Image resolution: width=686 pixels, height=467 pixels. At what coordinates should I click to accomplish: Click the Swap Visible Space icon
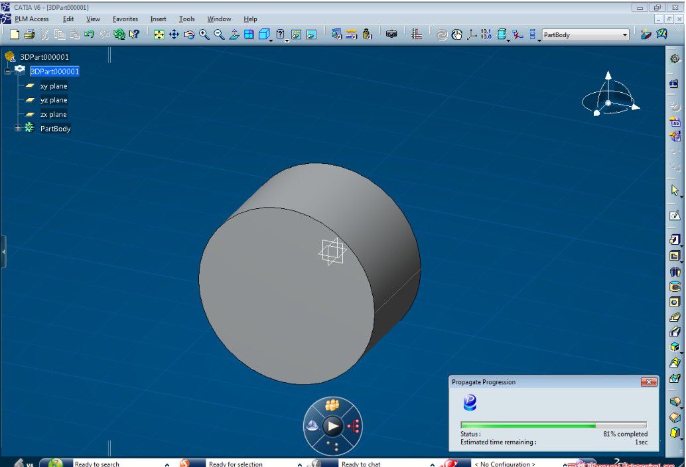click(x=312, y=34)
